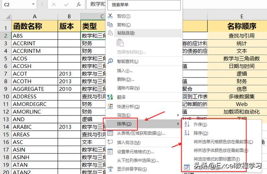Click the paste clipboard option icon
267x174 pixels.
[120, 43]
